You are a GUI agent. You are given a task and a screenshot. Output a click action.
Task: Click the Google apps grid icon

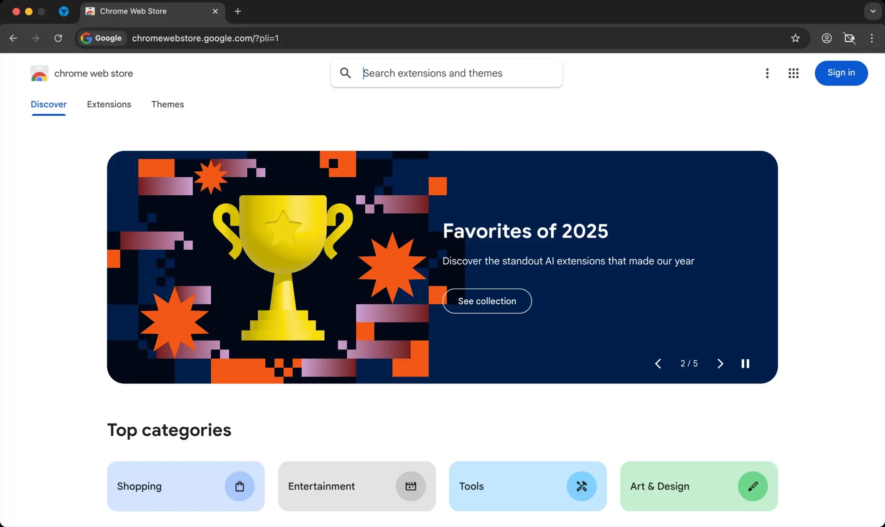pyautogui.click(x=793, y=73)
